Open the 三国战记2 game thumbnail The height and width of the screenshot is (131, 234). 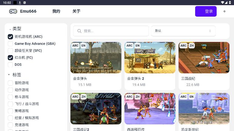(96, 109)
